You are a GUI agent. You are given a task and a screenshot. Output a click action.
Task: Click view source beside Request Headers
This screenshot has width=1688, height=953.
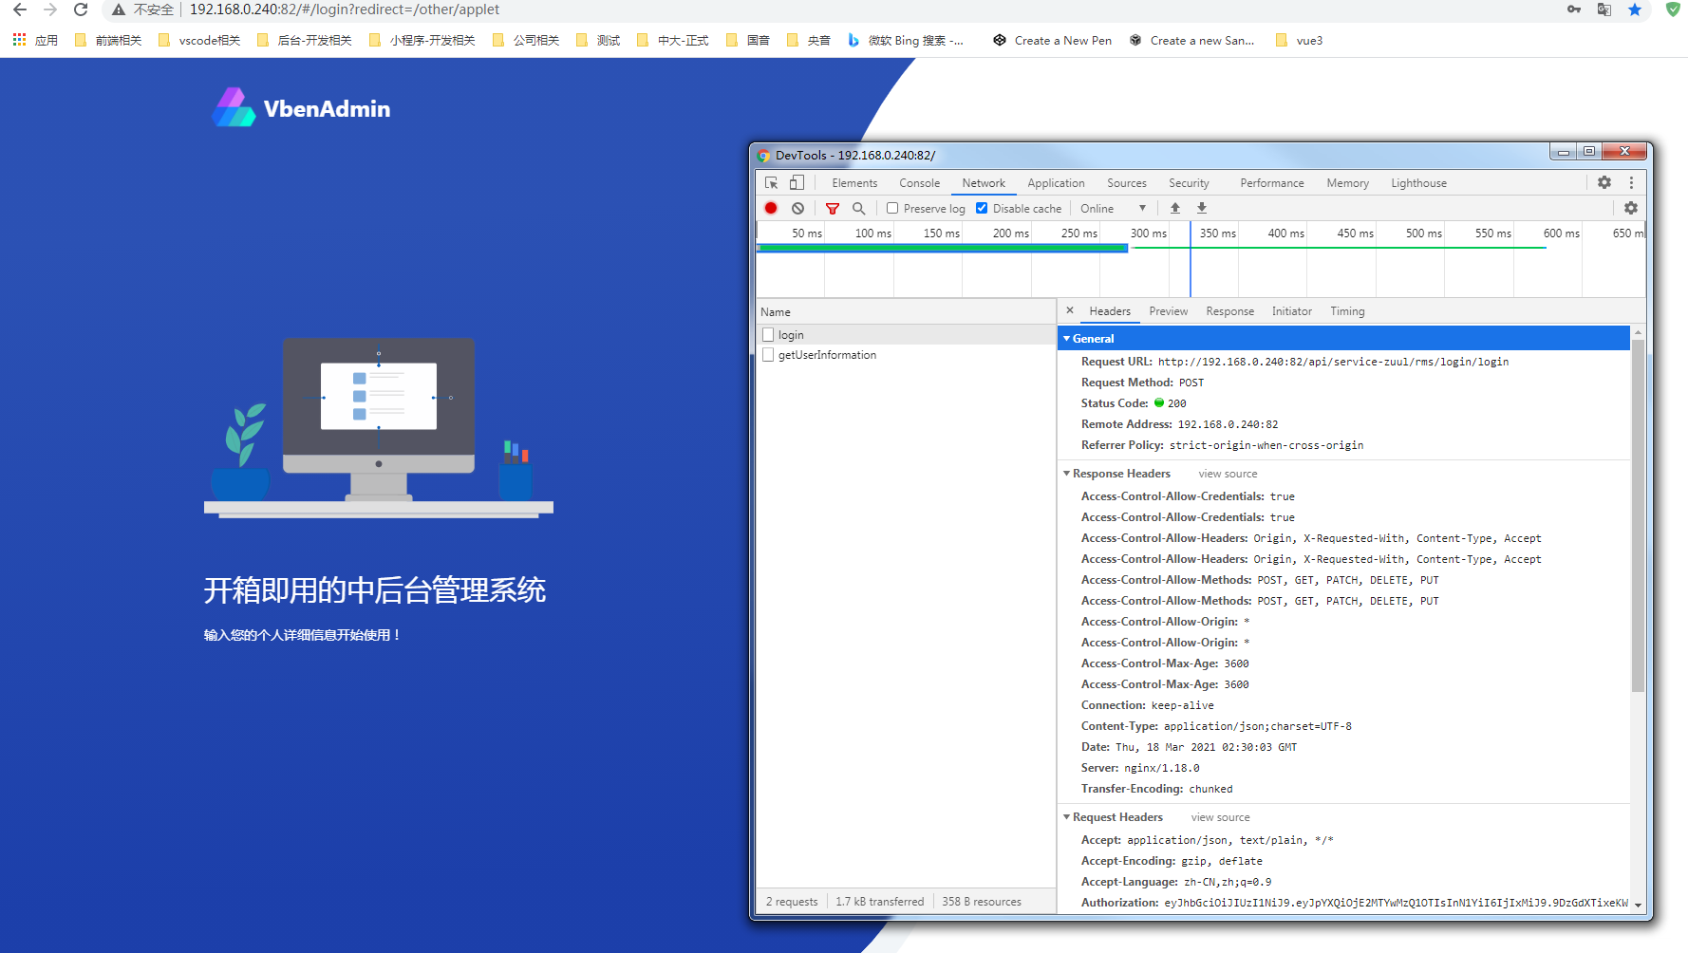coord(1220,817)
